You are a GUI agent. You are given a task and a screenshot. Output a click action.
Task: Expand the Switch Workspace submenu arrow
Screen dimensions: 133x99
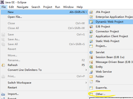[x=86, y=83]
